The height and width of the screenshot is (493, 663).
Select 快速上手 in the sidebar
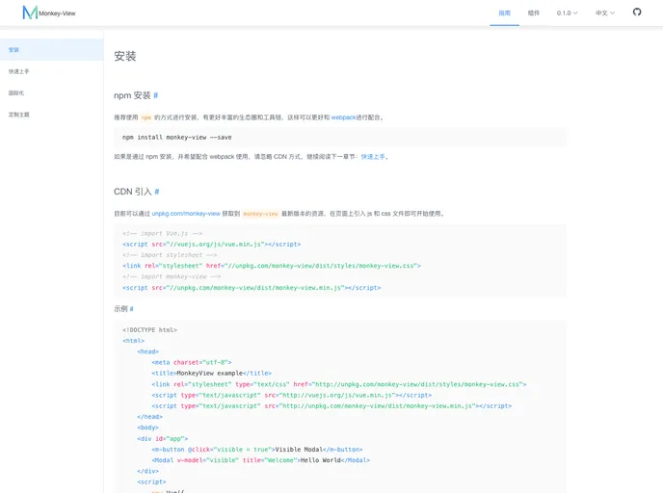pos(52,71)
